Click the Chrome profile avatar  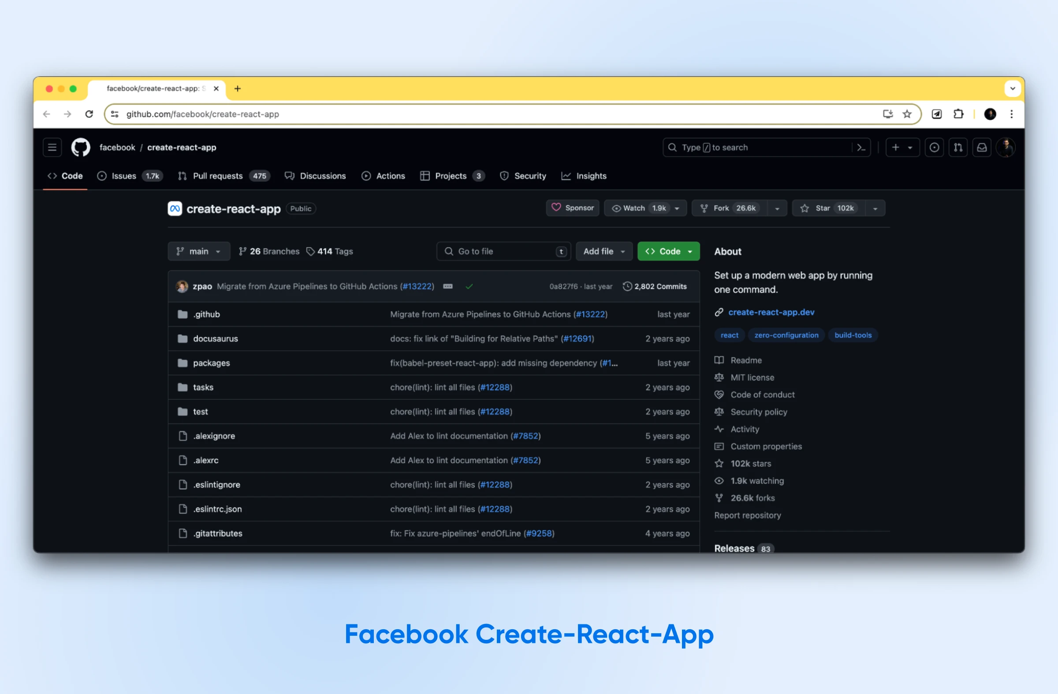coord(990,114)
